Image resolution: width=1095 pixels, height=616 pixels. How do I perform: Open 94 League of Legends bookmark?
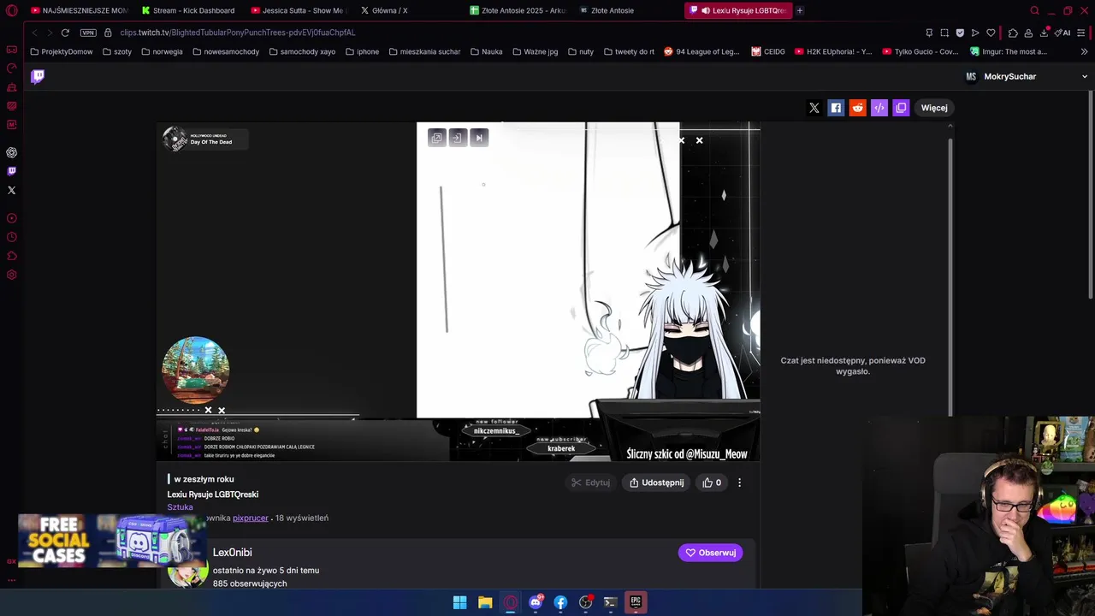pyautogui.click(x=701, y=51)
